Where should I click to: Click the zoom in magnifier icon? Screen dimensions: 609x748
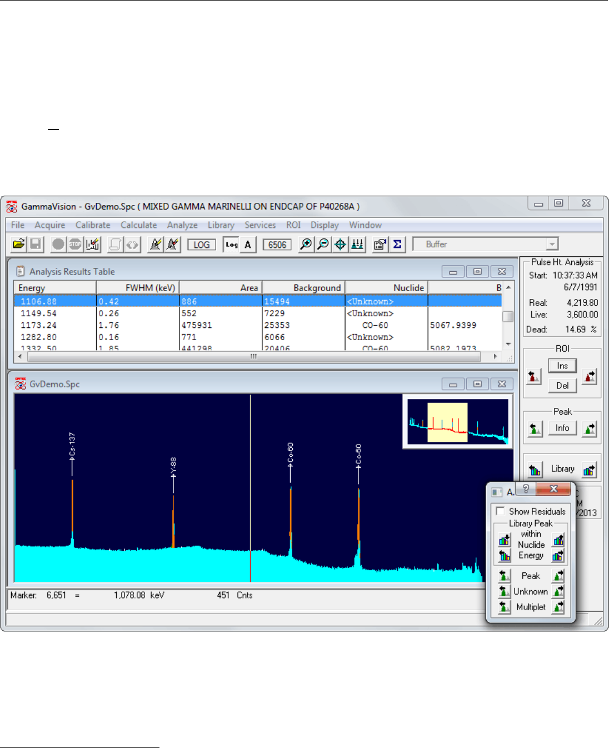(306, 245)
